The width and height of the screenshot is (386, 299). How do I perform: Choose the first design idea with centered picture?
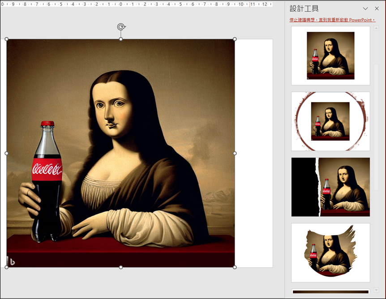click(330, 56)
